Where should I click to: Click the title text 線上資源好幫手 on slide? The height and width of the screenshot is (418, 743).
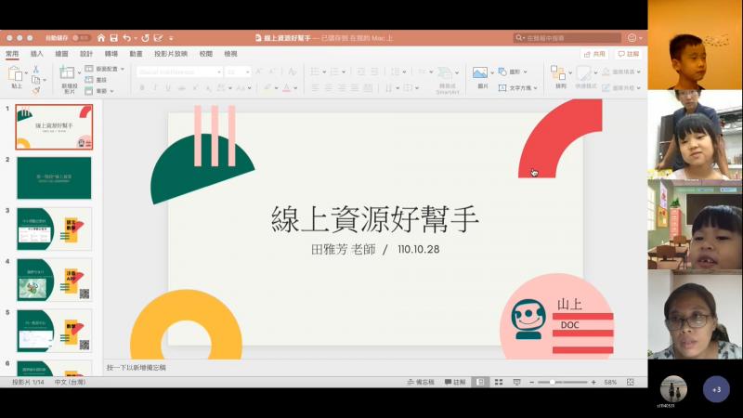(x=375, y=219)
